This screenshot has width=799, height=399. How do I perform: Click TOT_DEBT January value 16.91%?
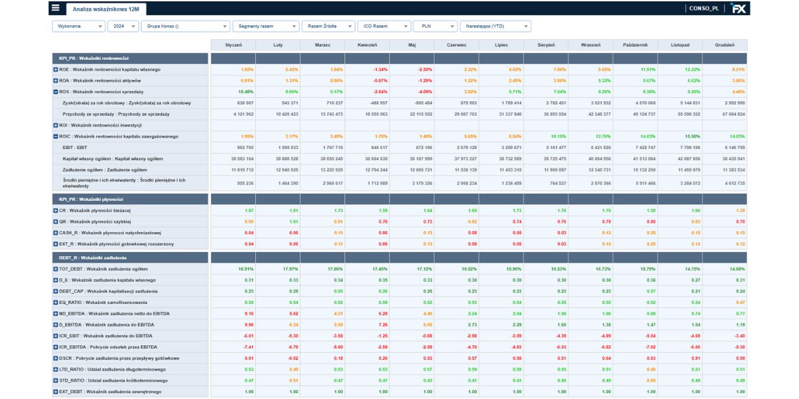(x=246, y=269)
